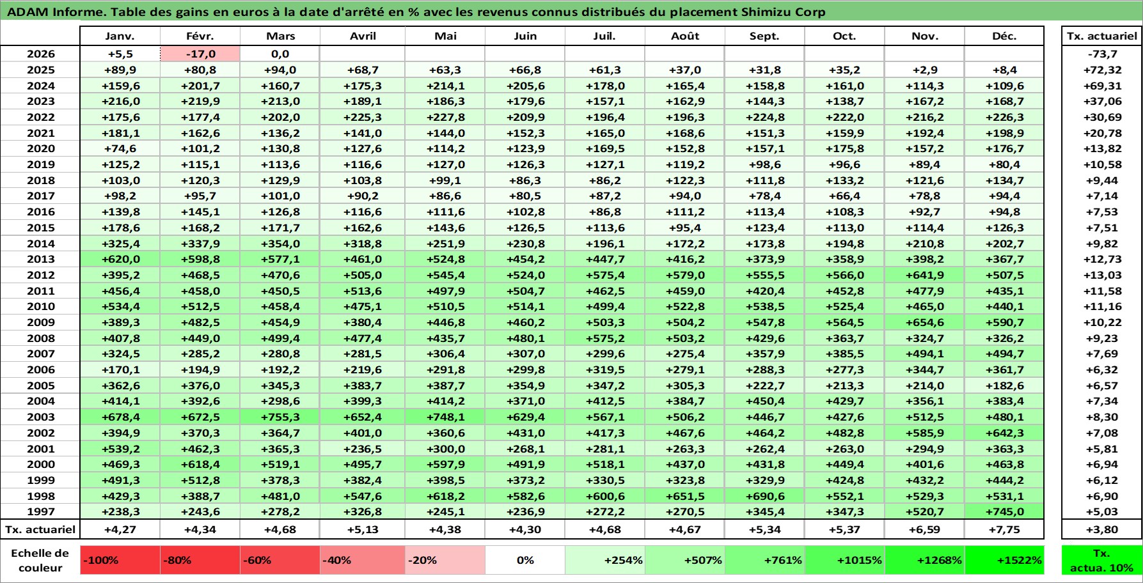Click the -73,7 actuarial rate value
This screenshot has height=583, width=1143.
pyautogui.click(x=1101, y=54)
